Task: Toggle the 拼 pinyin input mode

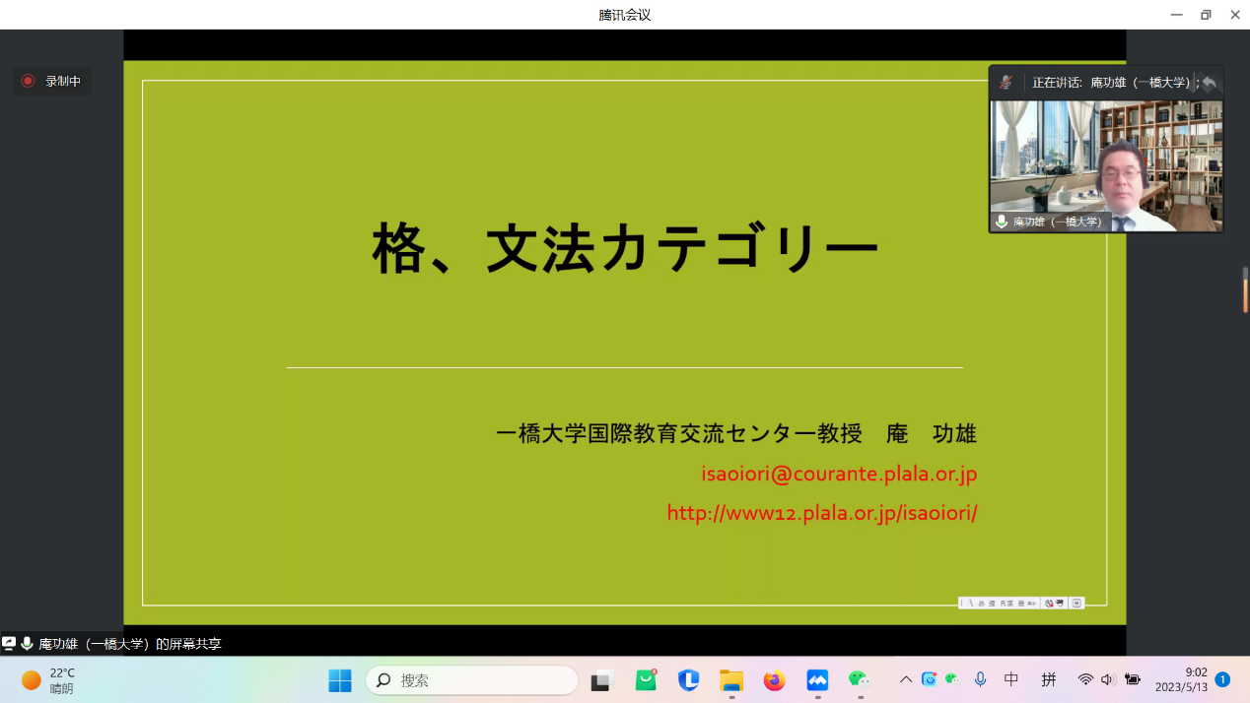Action: [x=1049, y=679]
